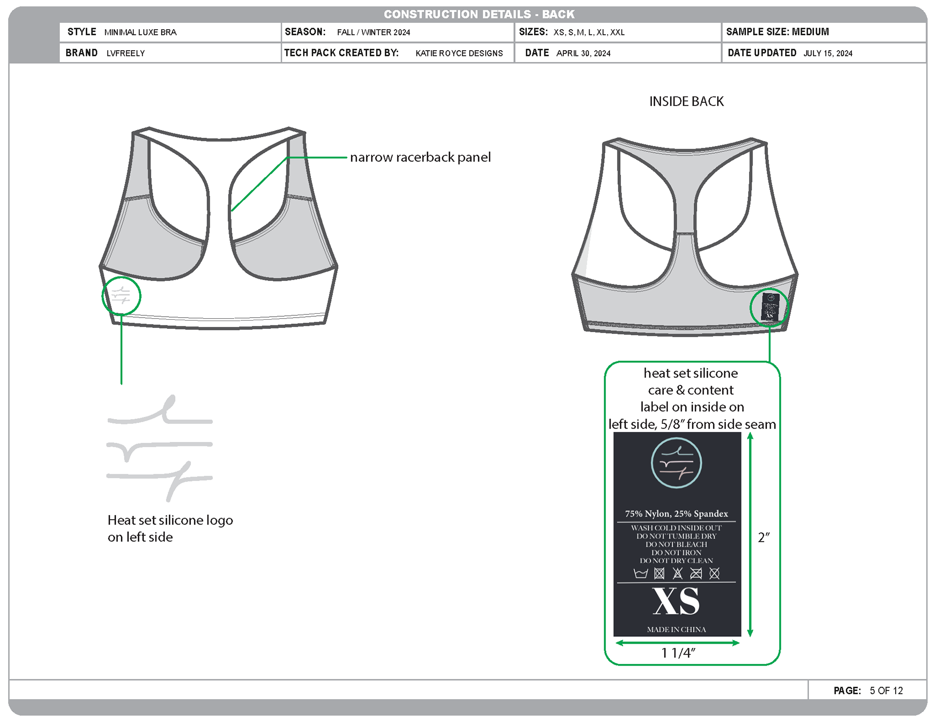Click the XS size text on the care label
Viewport: 934px width, 722px height.
[x=676, y=602]
